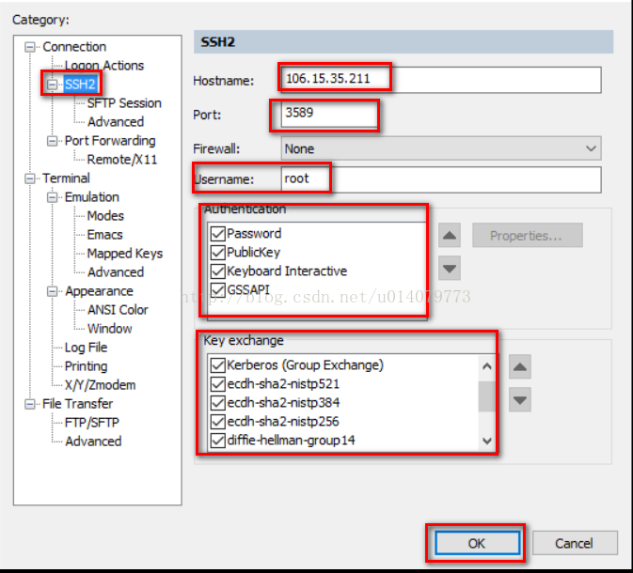Collapse the File Transfer node

[x=30, y=404]
